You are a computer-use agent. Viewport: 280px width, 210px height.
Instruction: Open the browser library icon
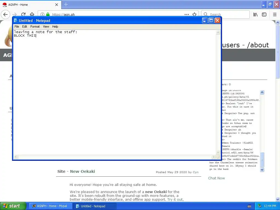point(255,14)
